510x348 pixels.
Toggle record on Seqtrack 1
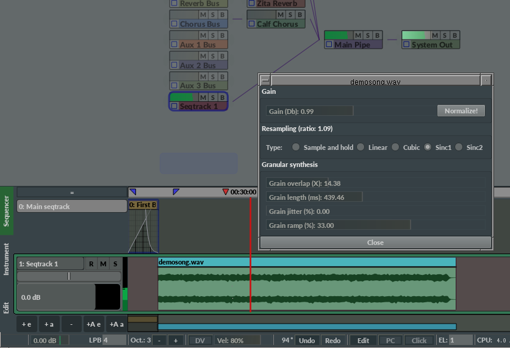coord(91,264)
